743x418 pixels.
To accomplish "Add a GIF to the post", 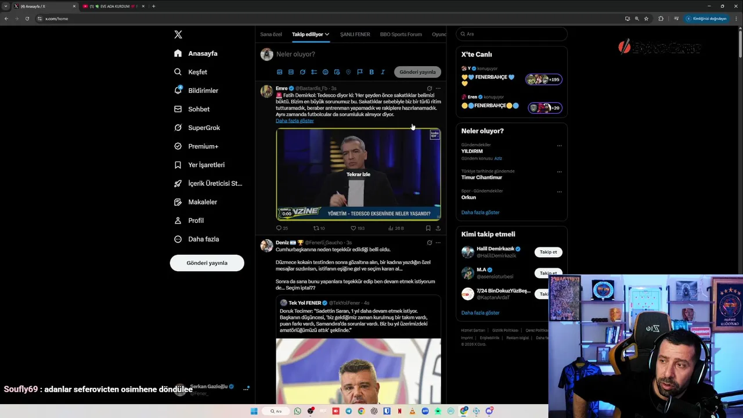I will pyautogui.click(x=291, y=72).
